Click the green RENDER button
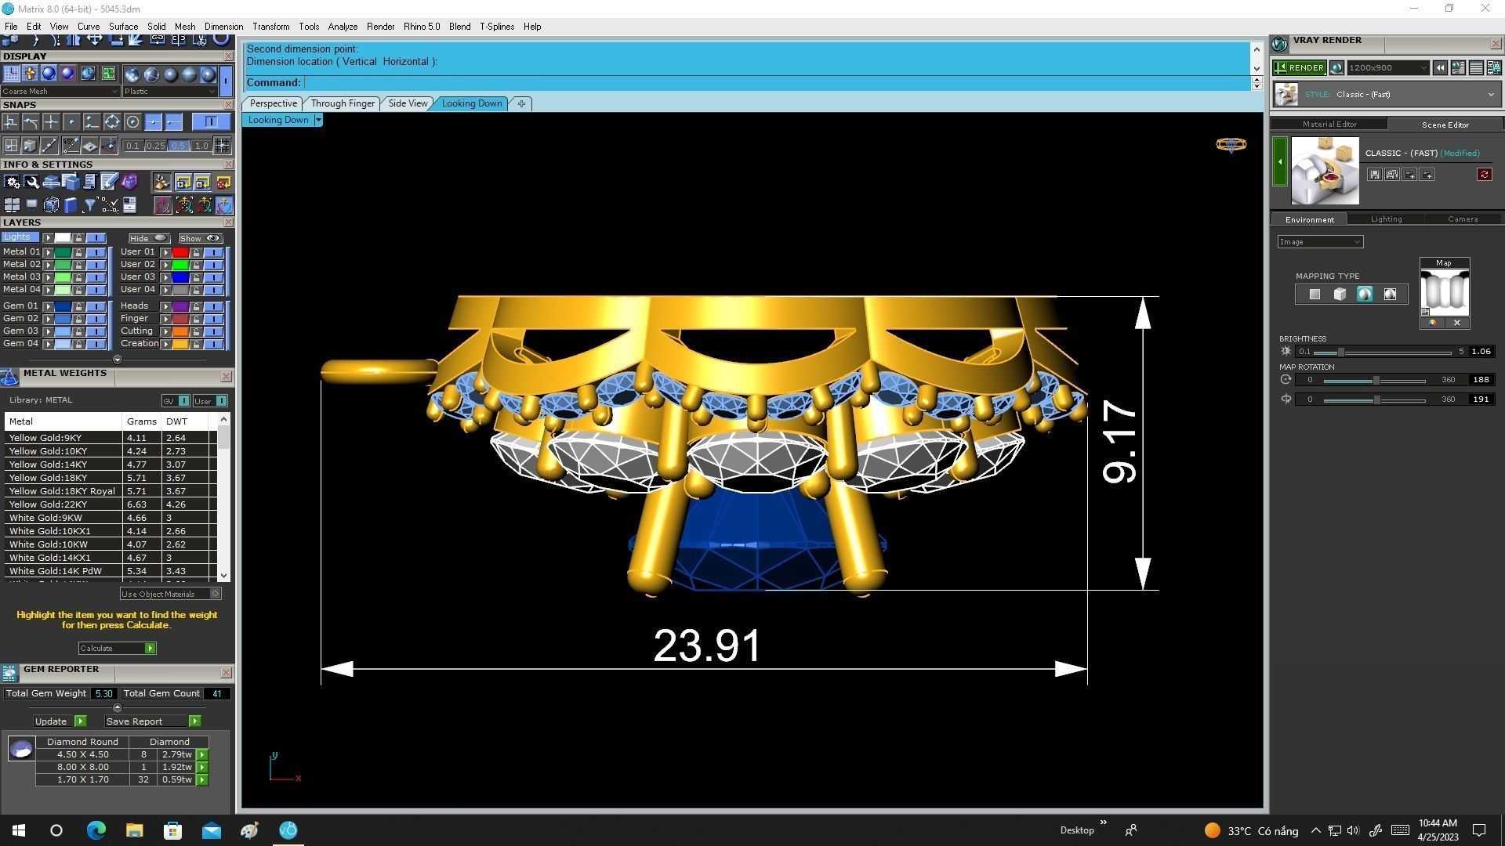The image size is (1505, 846). [x=1299, y=68]
